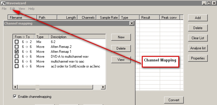Tick ac3 order for SoftEncode checkbox
The height and width of the screenshot is (105, 217).
click(x=16, y=66)
